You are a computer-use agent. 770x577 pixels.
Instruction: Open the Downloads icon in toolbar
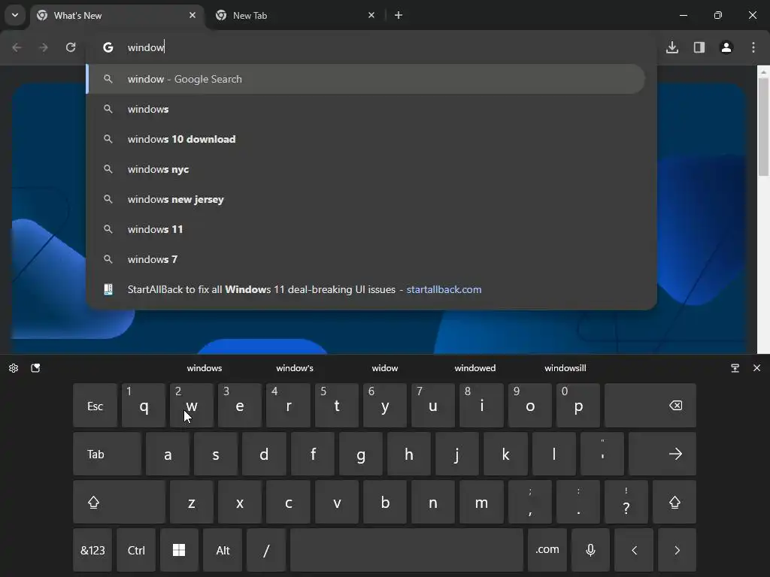pos(672,47)
